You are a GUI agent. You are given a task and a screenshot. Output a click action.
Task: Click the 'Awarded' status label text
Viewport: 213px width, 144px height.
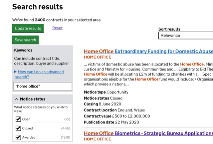coord(29,137)
